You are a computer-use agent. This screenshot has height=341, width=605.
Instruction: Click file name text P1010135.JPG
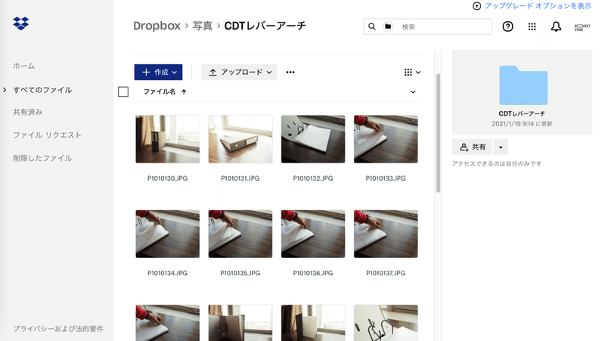[240, 273]
